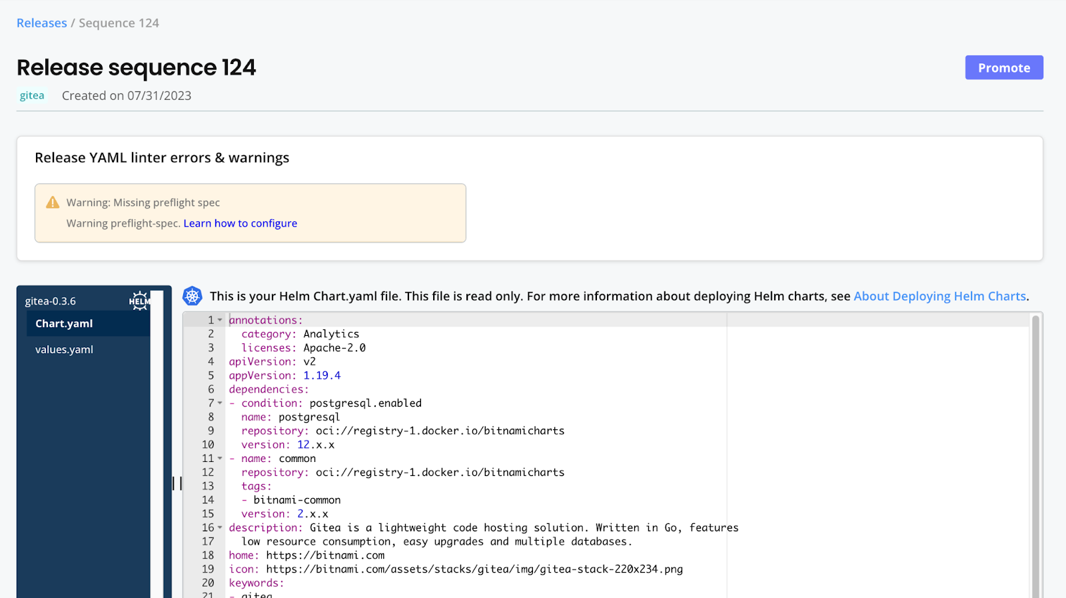Click the 'category: Analytics' line

pyautogui.click(x=300, y=334)
